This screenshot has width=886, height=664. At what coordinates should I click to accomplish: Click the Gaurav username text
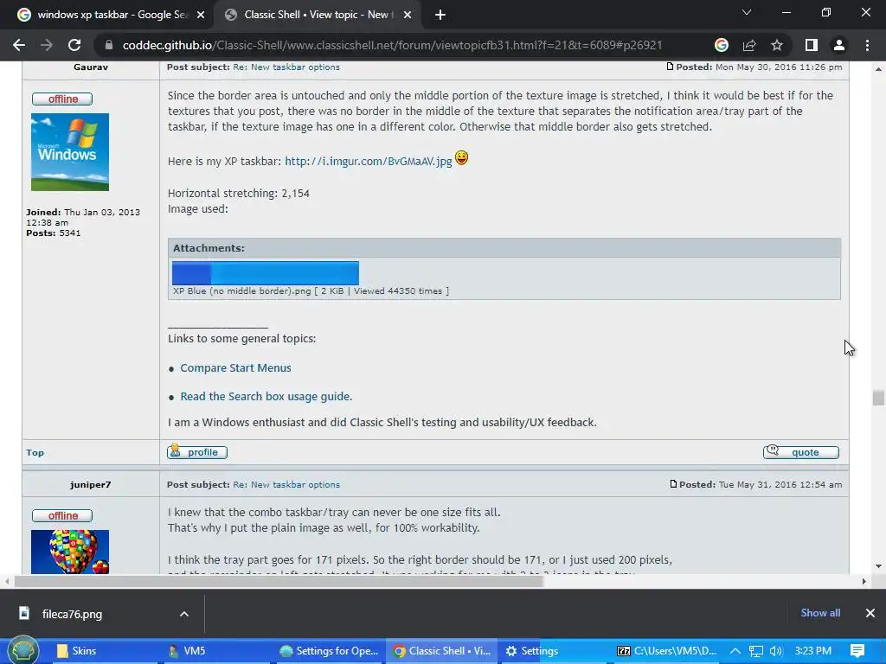90,67
